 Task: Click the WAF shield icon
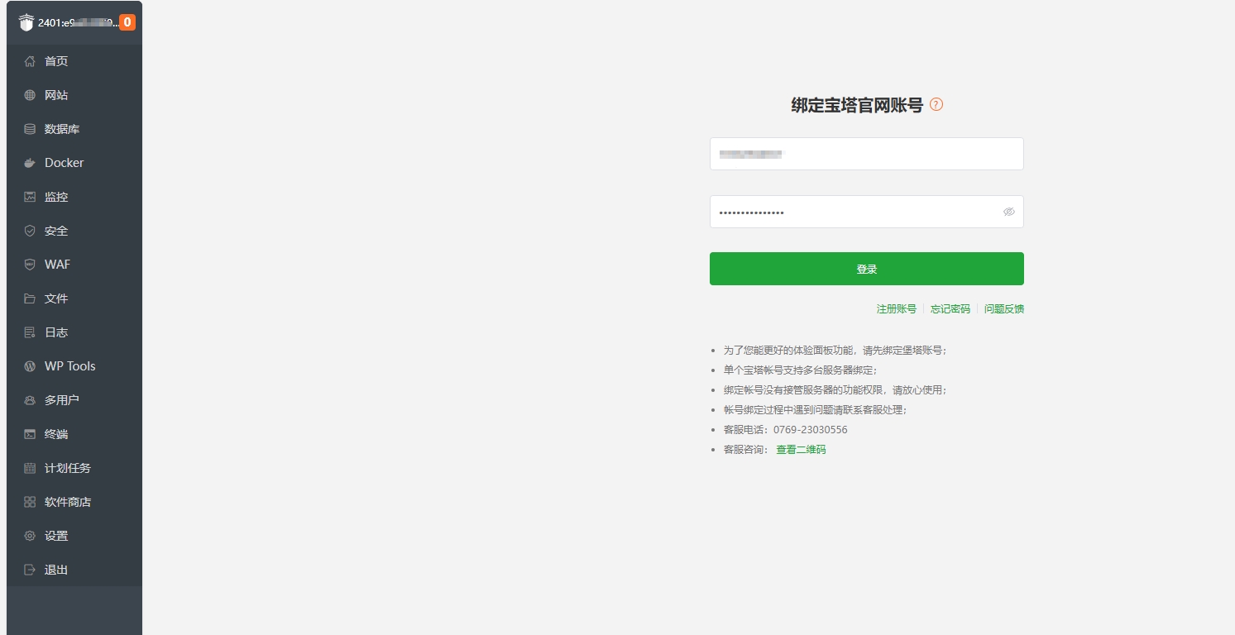[30, 265]
